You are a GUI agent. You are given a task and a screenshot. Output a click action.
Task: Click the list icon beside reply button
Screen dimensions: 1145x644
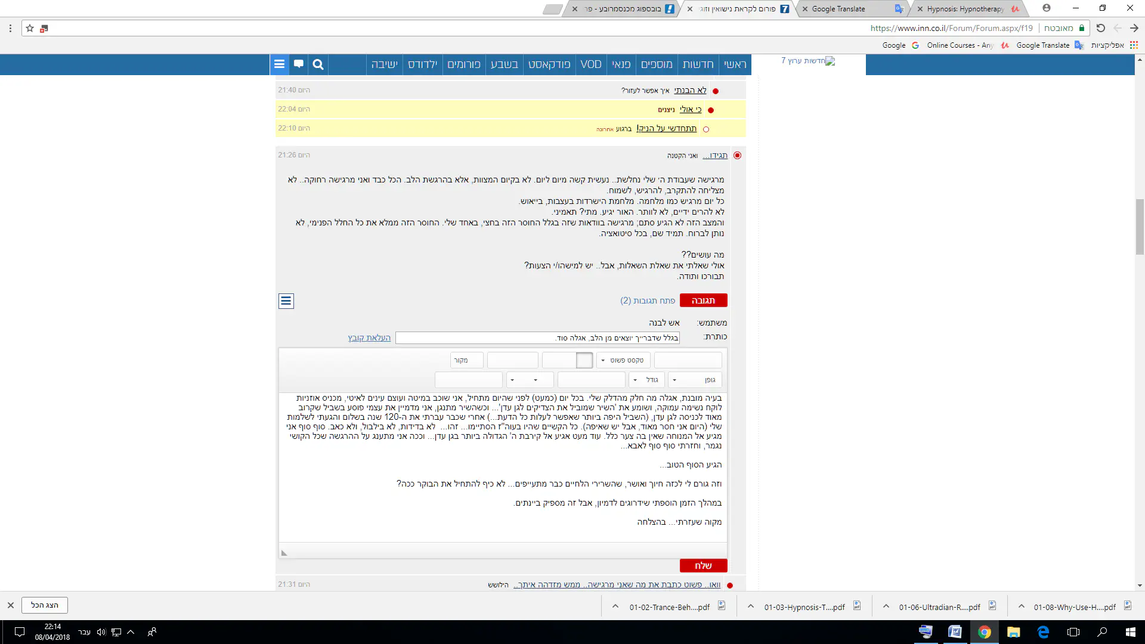[x=286, y=301]
